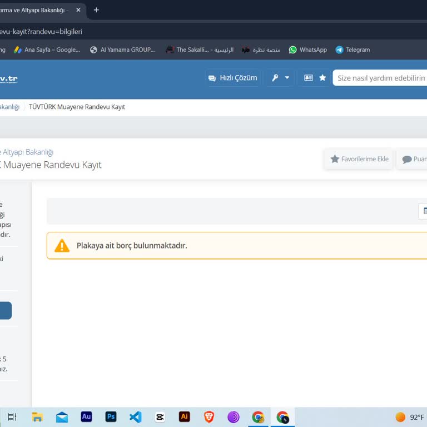Click the star favorites icon in header
Image resolution: width=427 pixels, height=427 pixels.
click(322, 78)
